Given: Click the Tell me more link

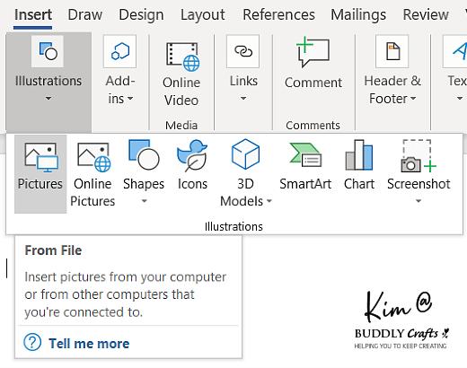Looking at the screenshot, I should click(x=89, y=344).
